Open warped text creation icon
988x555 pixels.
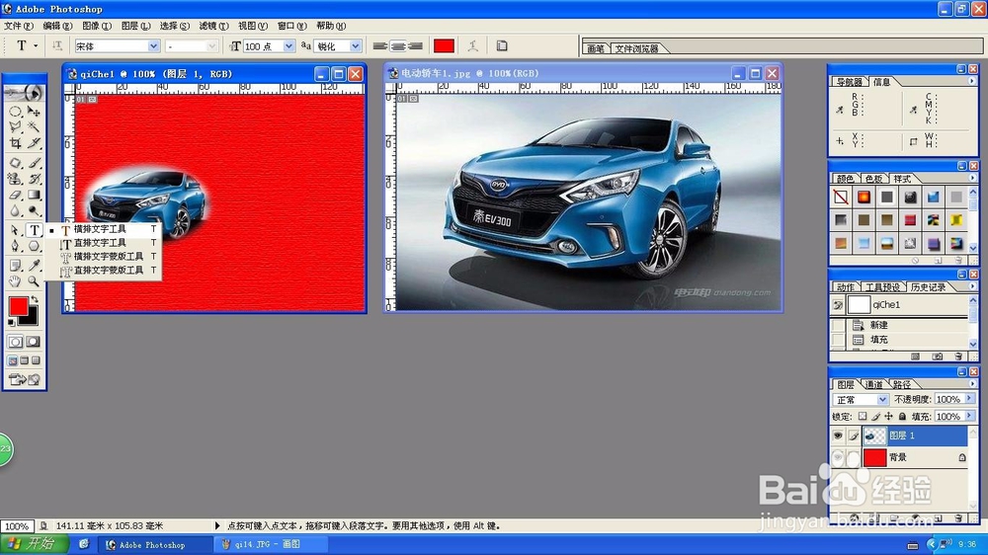point(472,46)
